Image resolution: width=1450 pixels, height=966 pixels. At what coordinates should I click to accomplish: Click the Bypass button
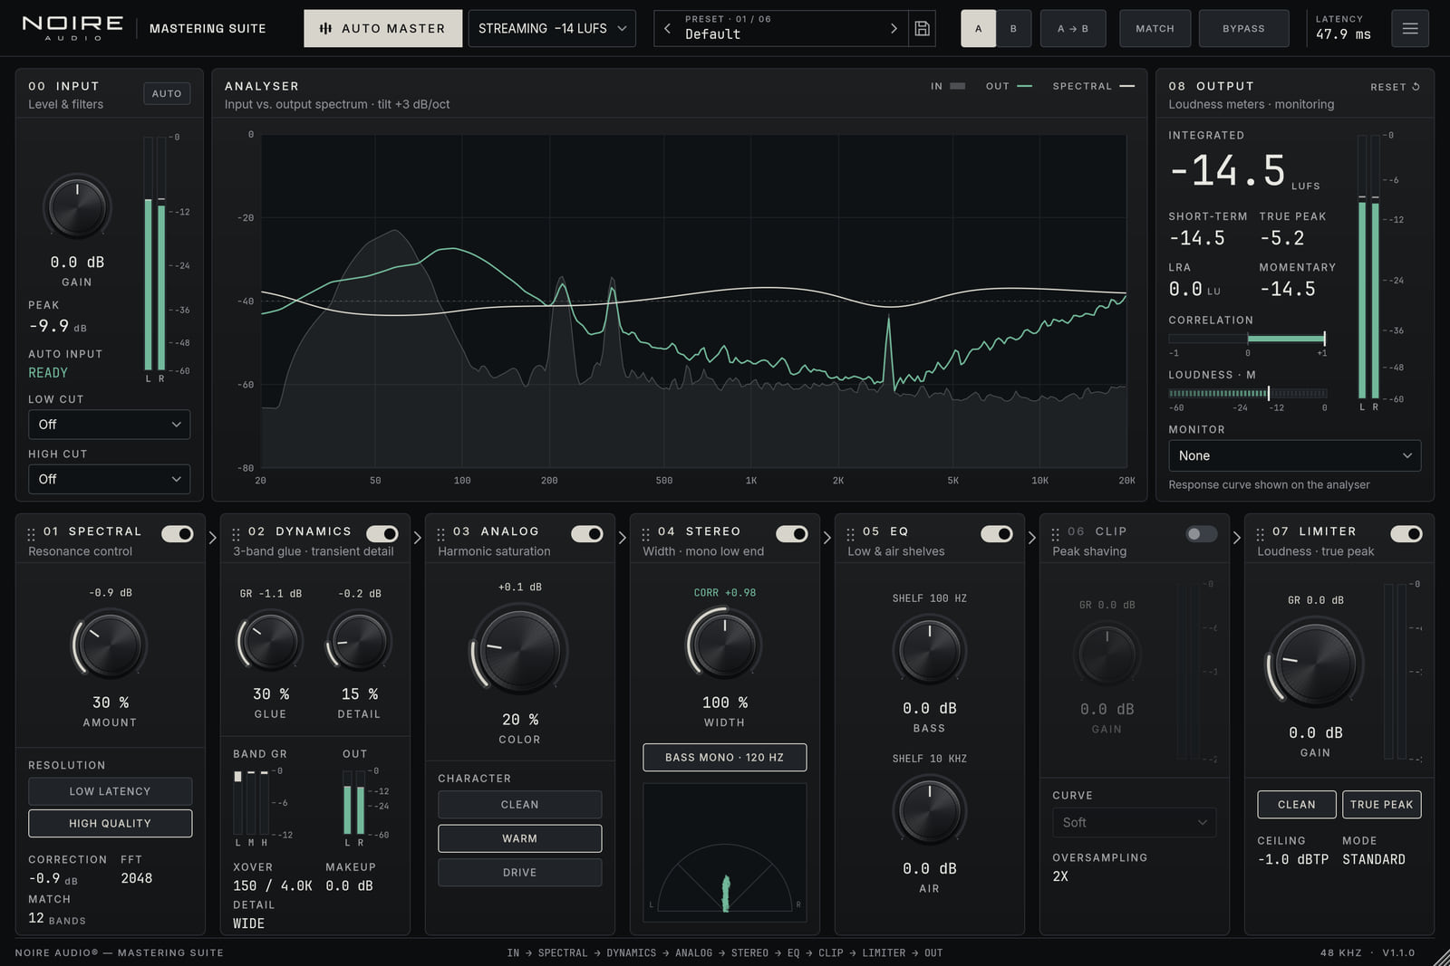1243,28
